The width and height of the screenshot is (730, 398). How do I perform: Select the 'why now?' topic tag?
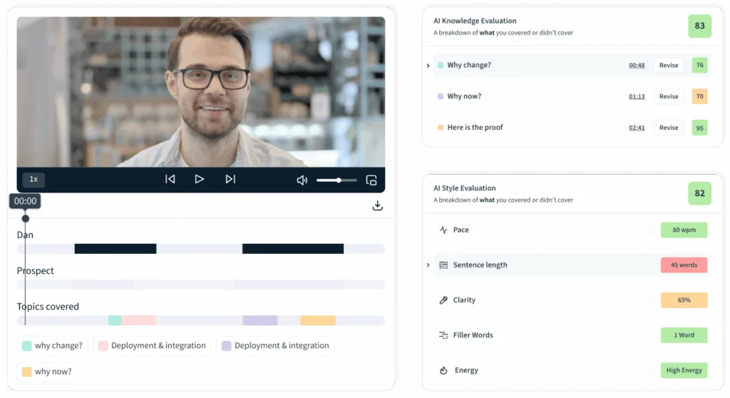pos(47,372)
